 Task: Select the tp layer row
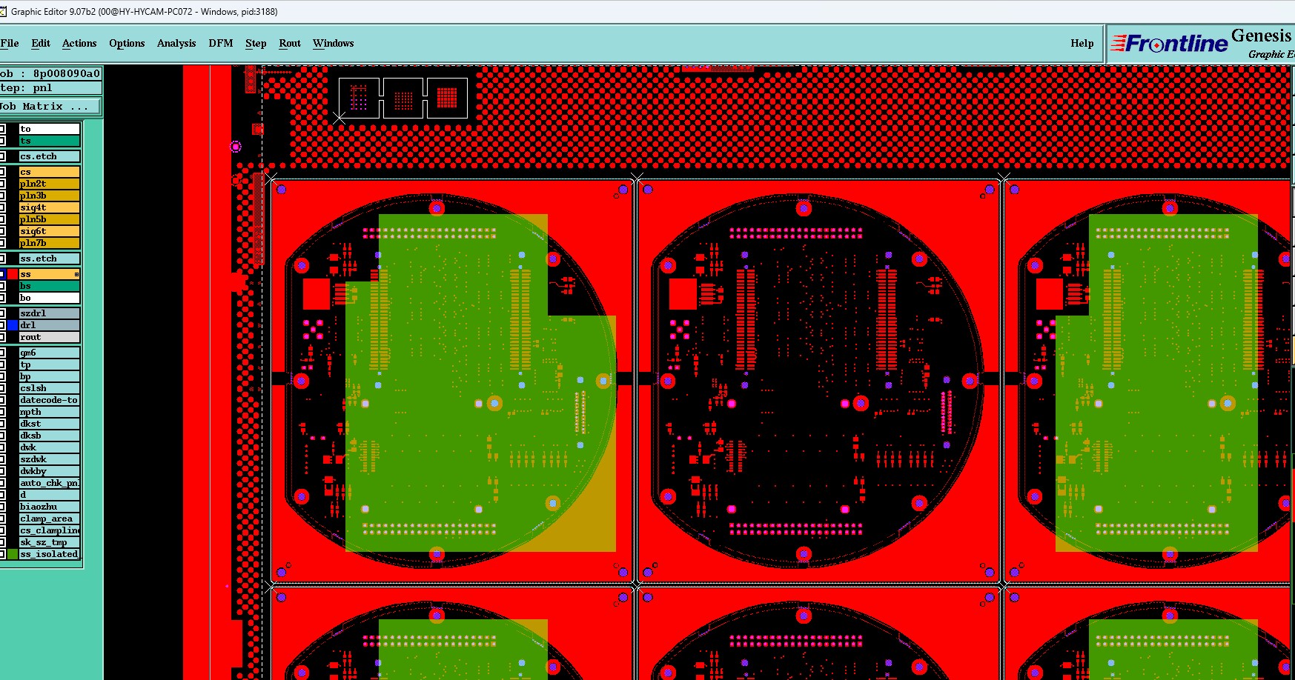click(x=49, y=364)
